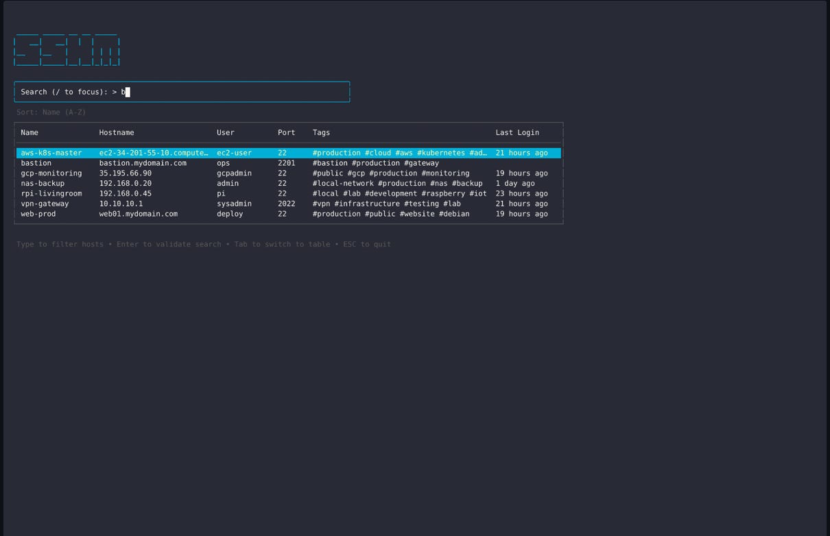Click user gcpadmin
The height and width of the screenshot is (536, 830).
click(x=235, y=173)
